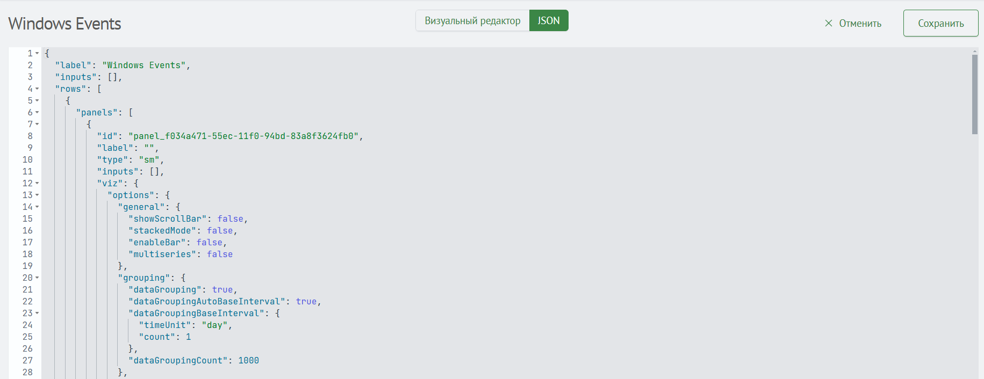Click the false value of "stackedMode"
This screenshot has width=984, height=379.
[x=220, y=230]
